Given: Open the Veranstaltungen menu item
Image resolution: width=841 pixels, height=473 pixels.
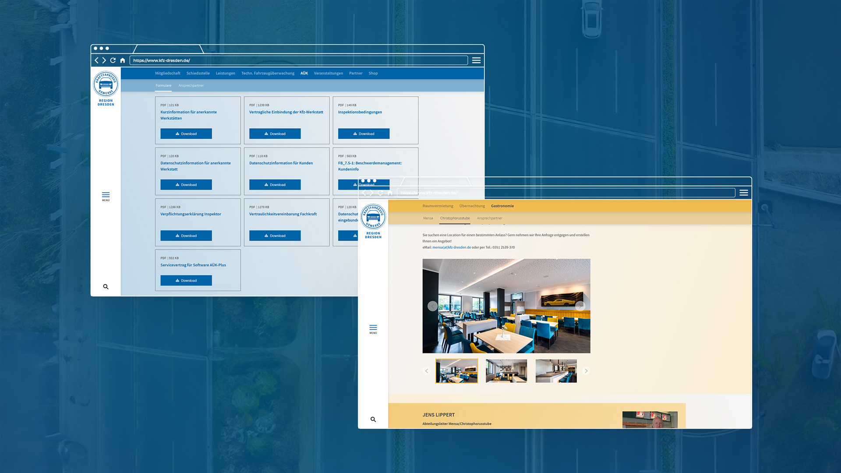Looking at the screenshot, I should coord(328,73).
